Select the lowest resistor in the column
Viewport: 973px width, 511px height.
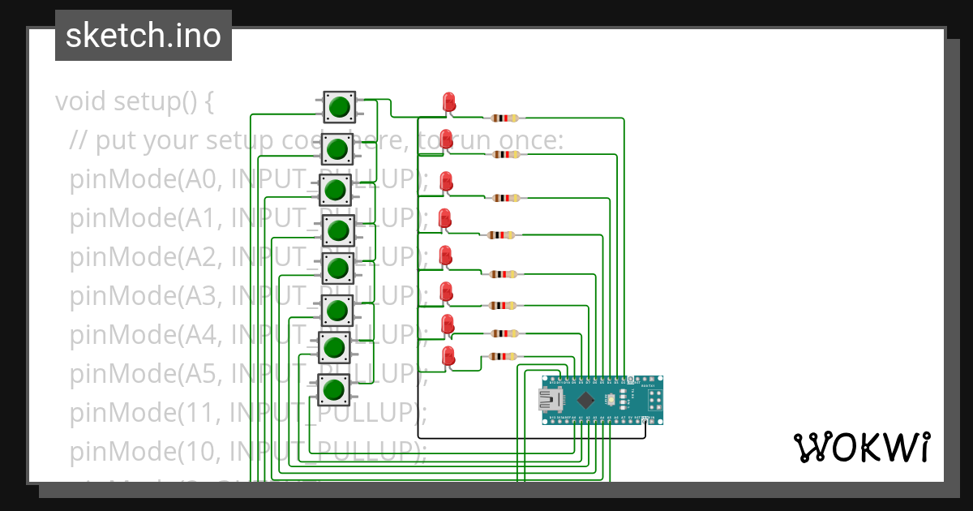pyautogui.click(x=501, y=356)
